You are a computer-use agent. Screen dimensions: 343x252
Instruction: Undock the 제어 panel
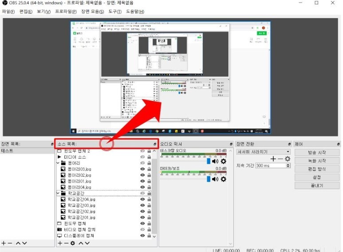[338, 144]
